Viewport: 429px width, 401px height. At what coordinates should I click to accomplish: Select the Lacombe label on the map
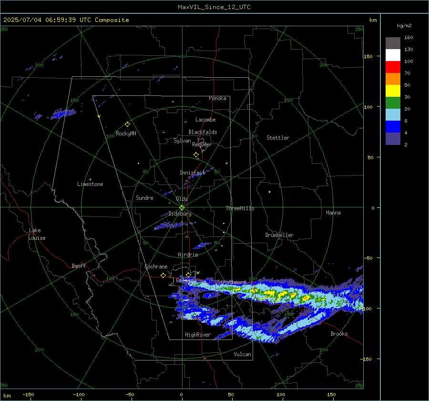click(205, 120)
